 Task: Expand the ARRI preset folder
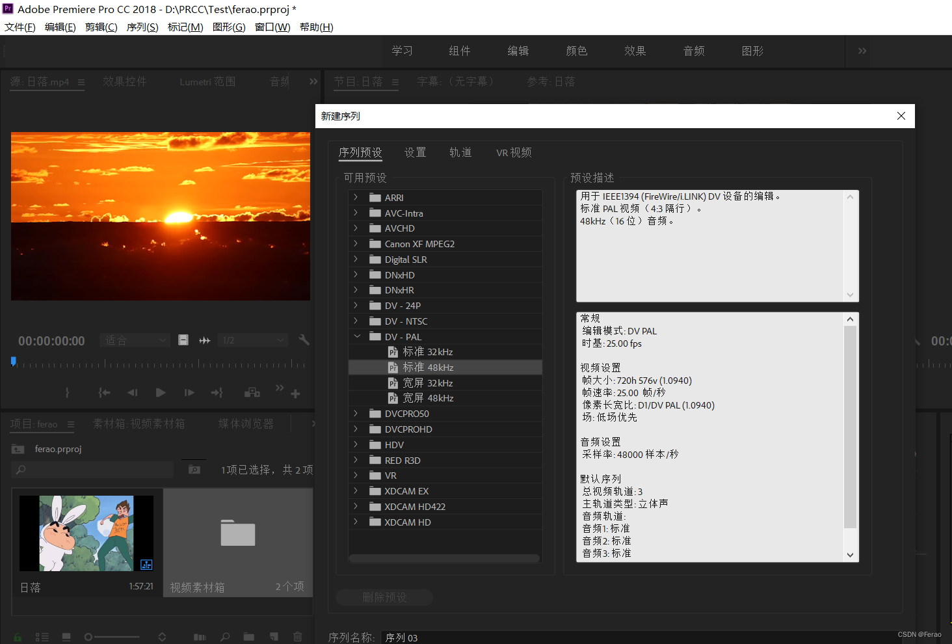tap(356, 197)
